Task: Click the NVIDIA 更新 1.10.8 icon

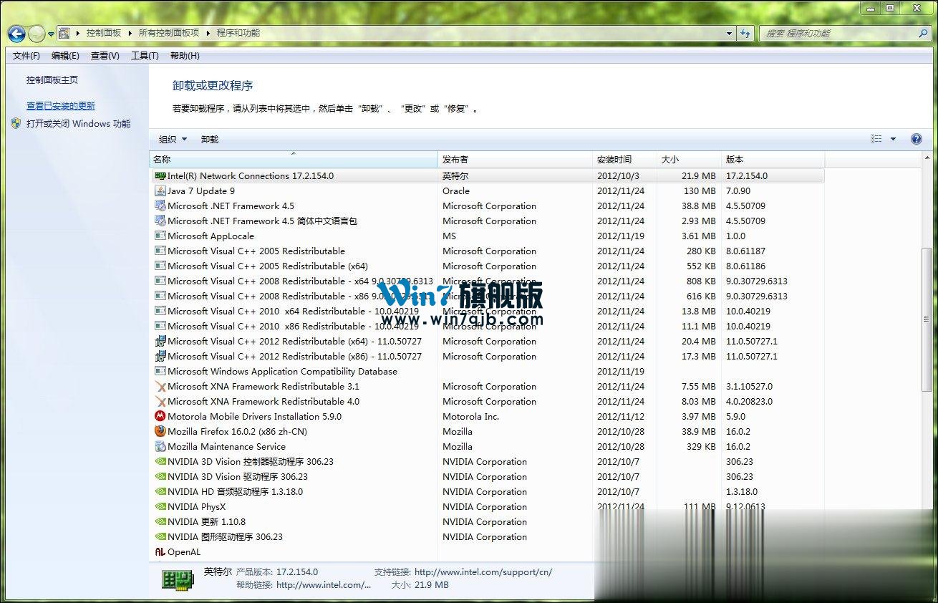Action: click(x=160, y=521)
